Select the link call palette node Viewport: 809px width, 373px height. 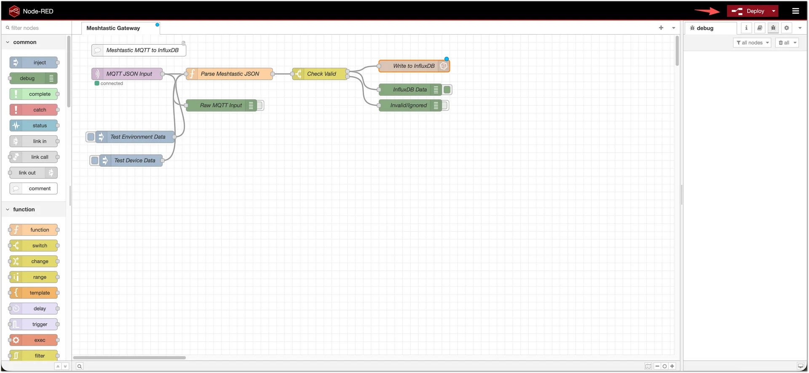pyautogui.click(x=34, y=157)
